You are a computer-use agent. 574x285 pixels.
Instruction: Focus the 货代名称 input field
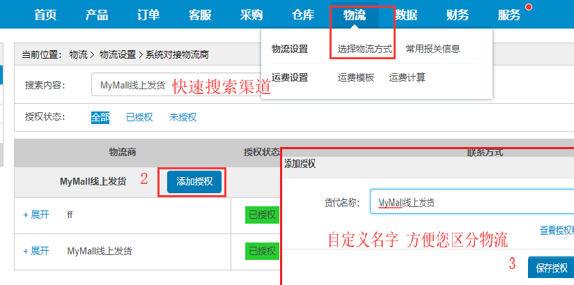point(472,201)
